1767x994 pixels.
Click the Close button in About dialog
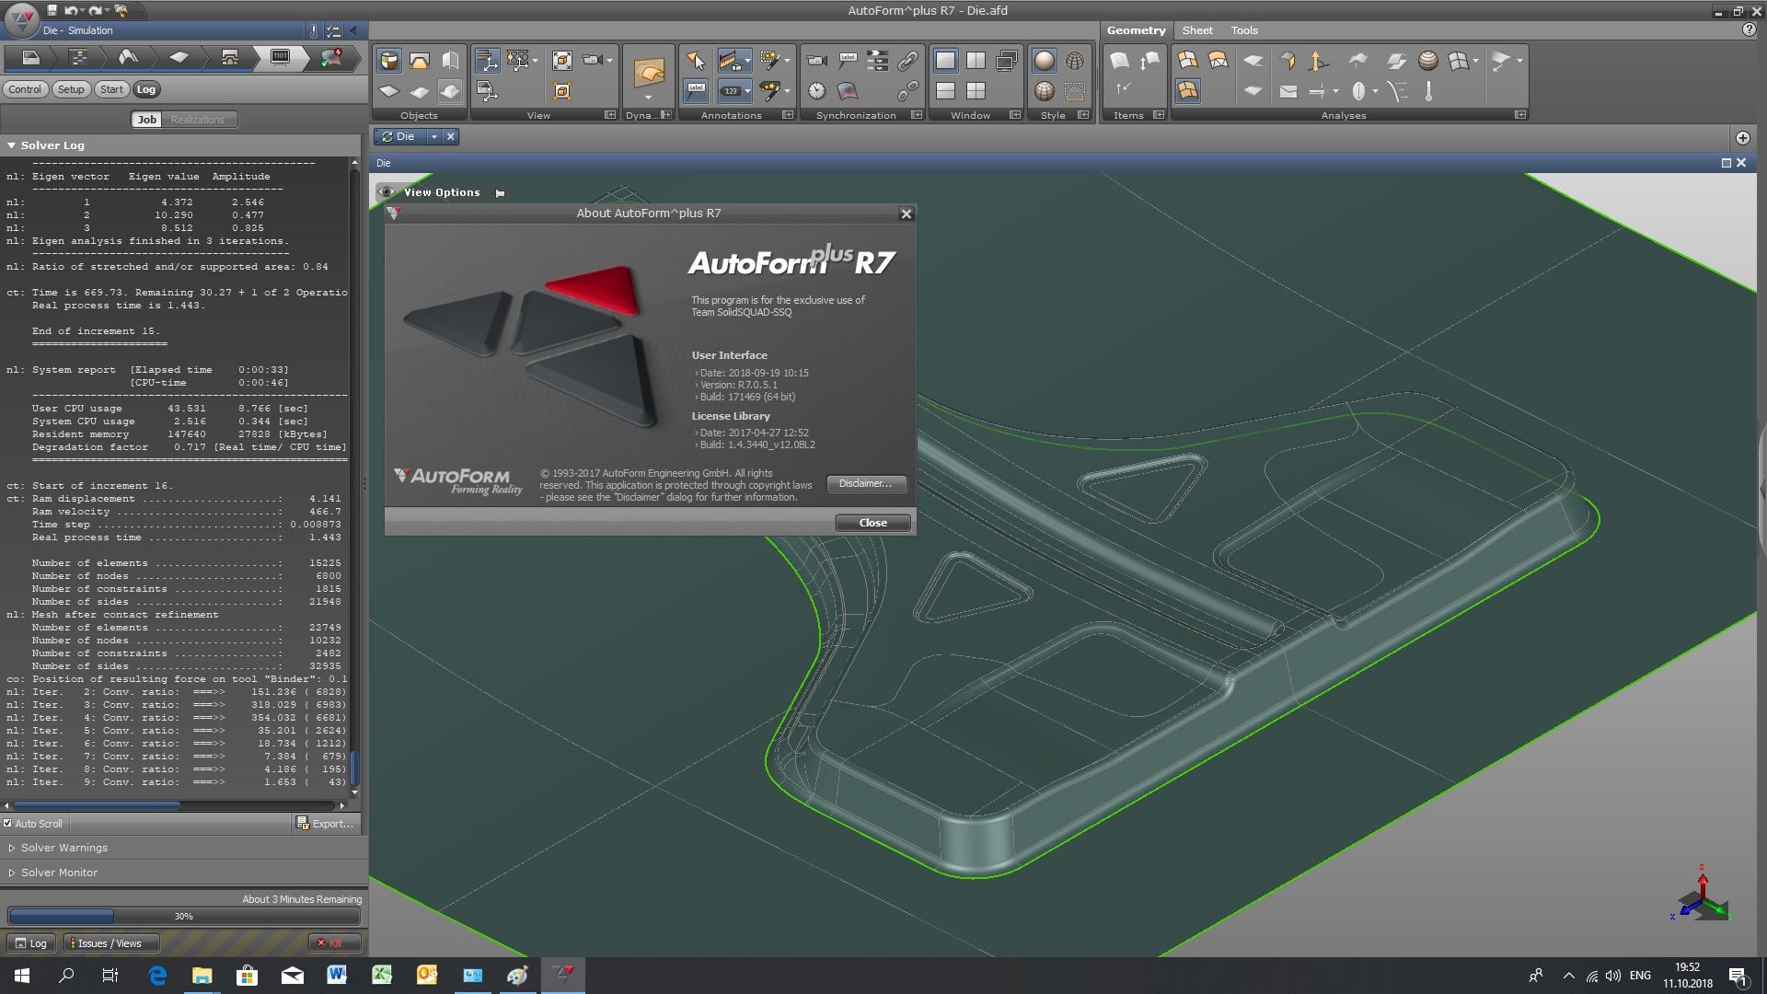coord(872,523)
